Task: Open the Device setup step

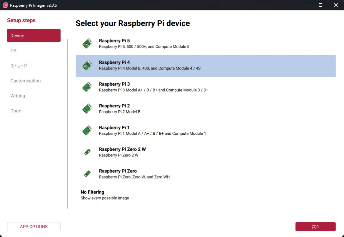Action: 34,35
